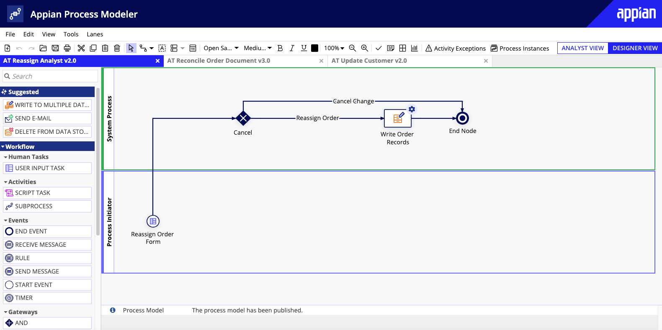Close the AT Reassign Analyst v2.0 tab
662x330 pixels.
click(x=157, y=61)
